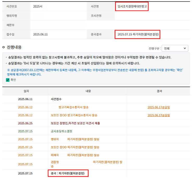Image resolution: width=194 pixels, height=178 pixels.
Task: Click the 결과 column header
Action: coord(159,91)
